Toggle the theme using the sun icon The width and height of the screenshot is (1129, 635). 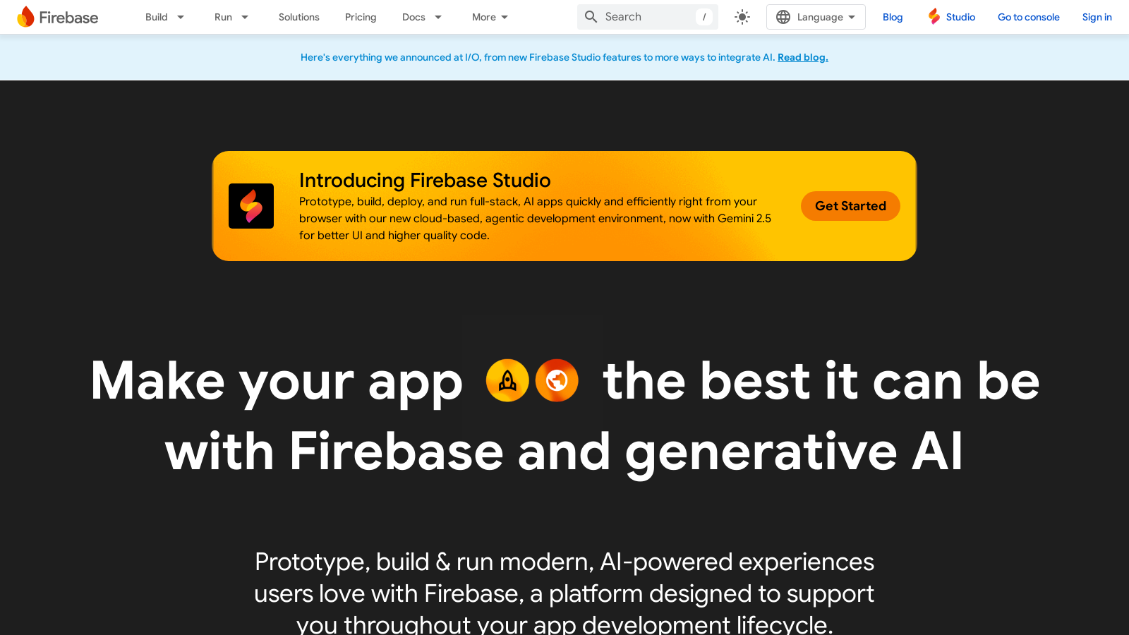[x=742, y=16]
